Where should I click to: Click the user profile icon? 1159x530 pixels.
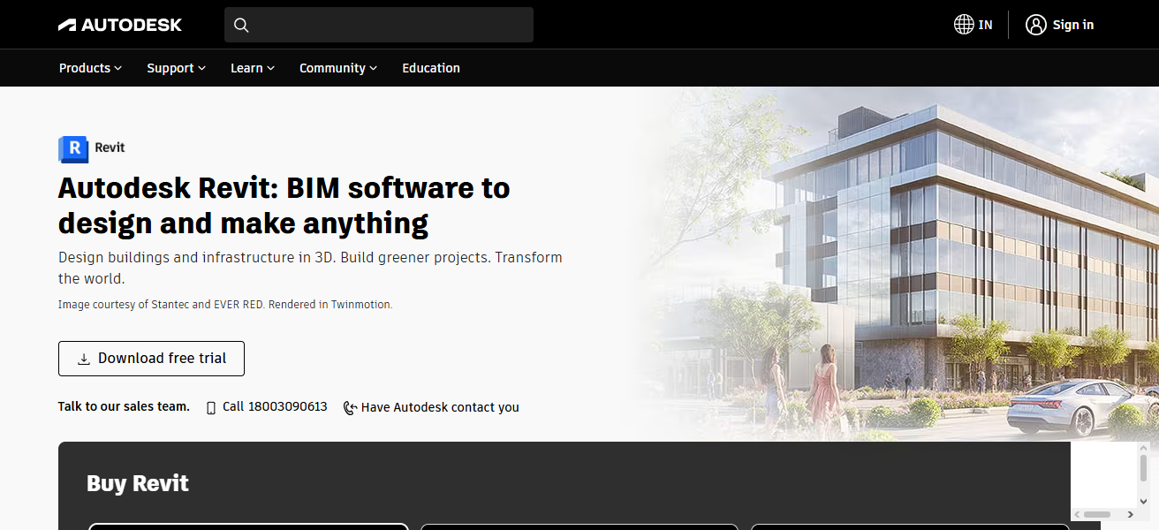click(x=1036, y=25)
